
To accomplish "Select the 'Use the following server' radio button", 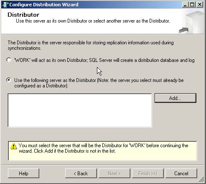I will click(9, 80).
